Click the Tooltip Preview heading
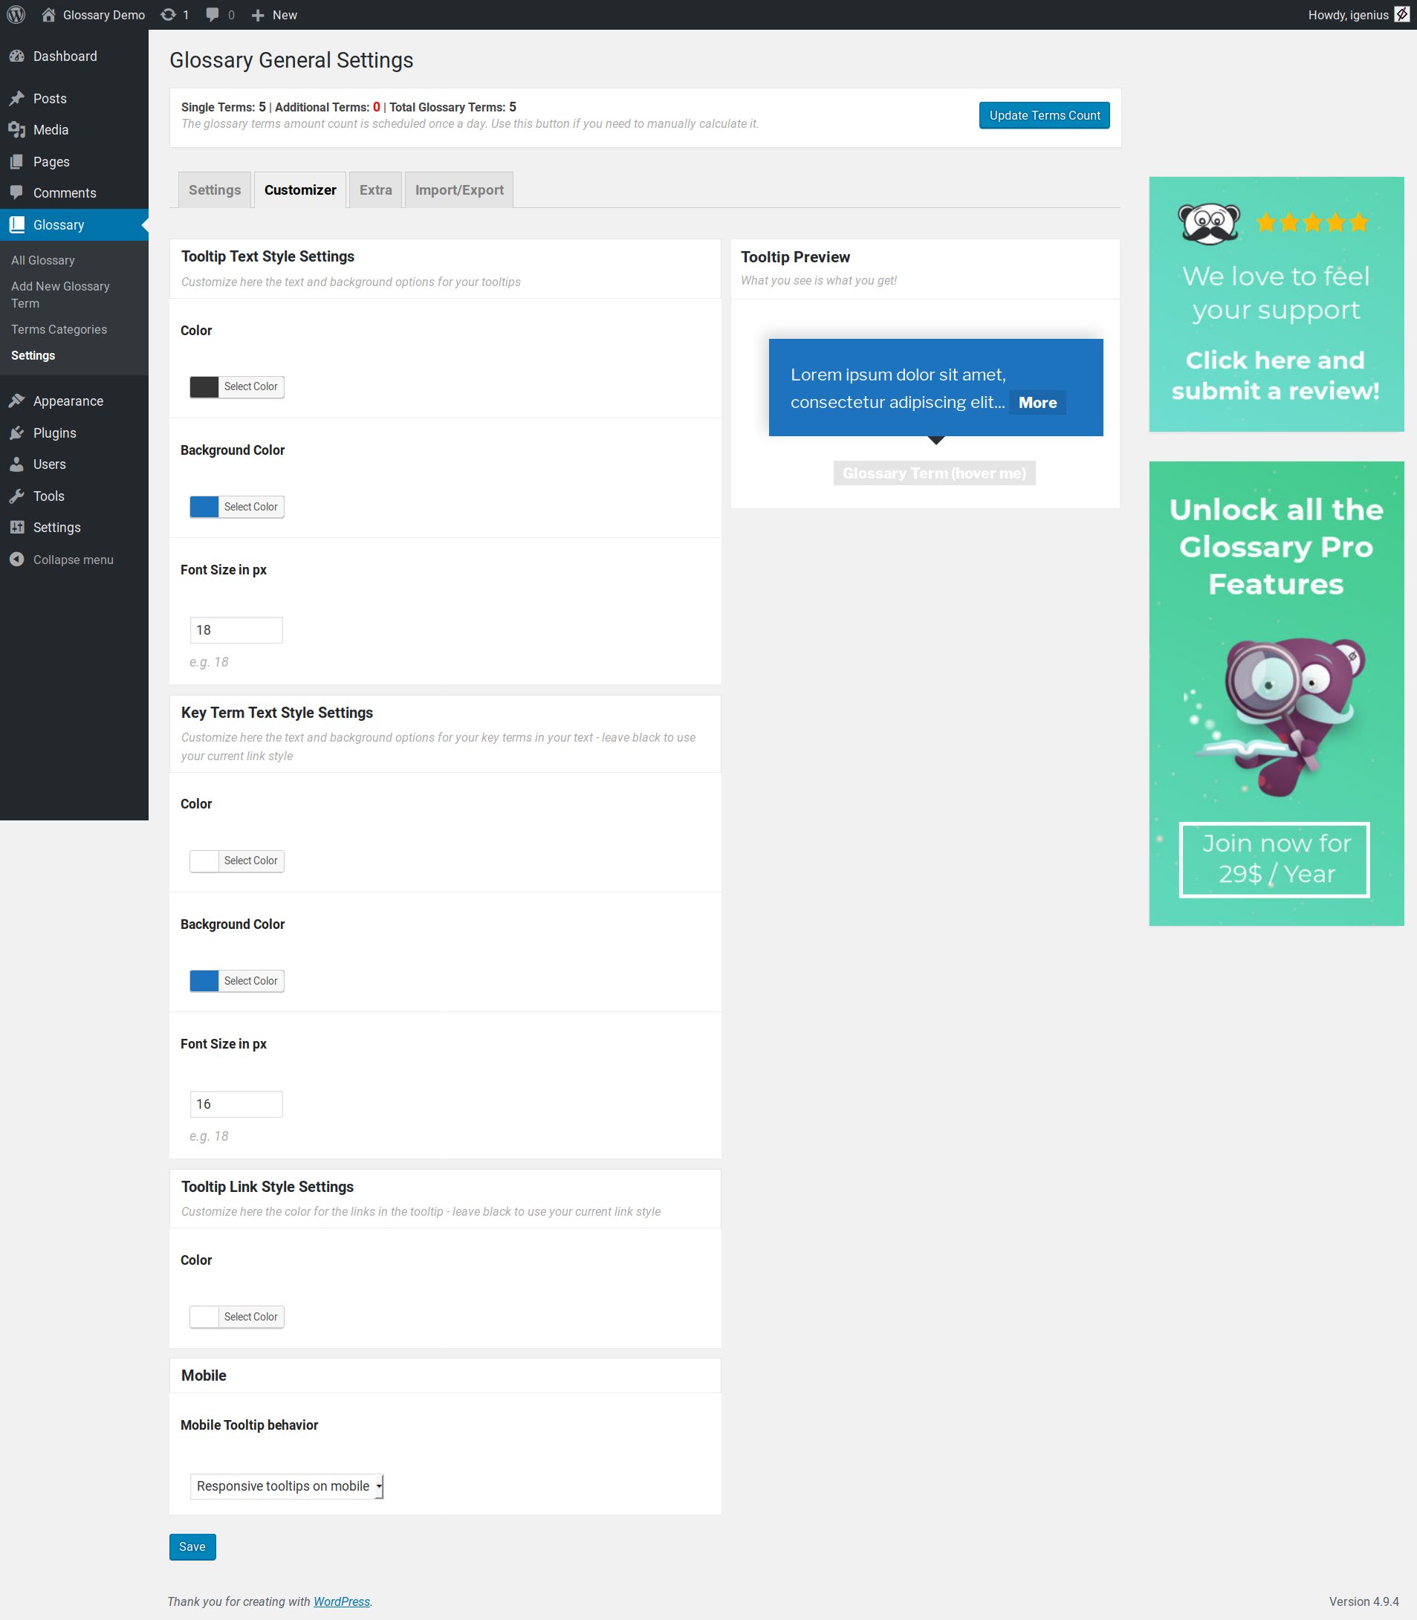The height and width of the screenshot is (1620, 1417). click(x=794, y=257)
